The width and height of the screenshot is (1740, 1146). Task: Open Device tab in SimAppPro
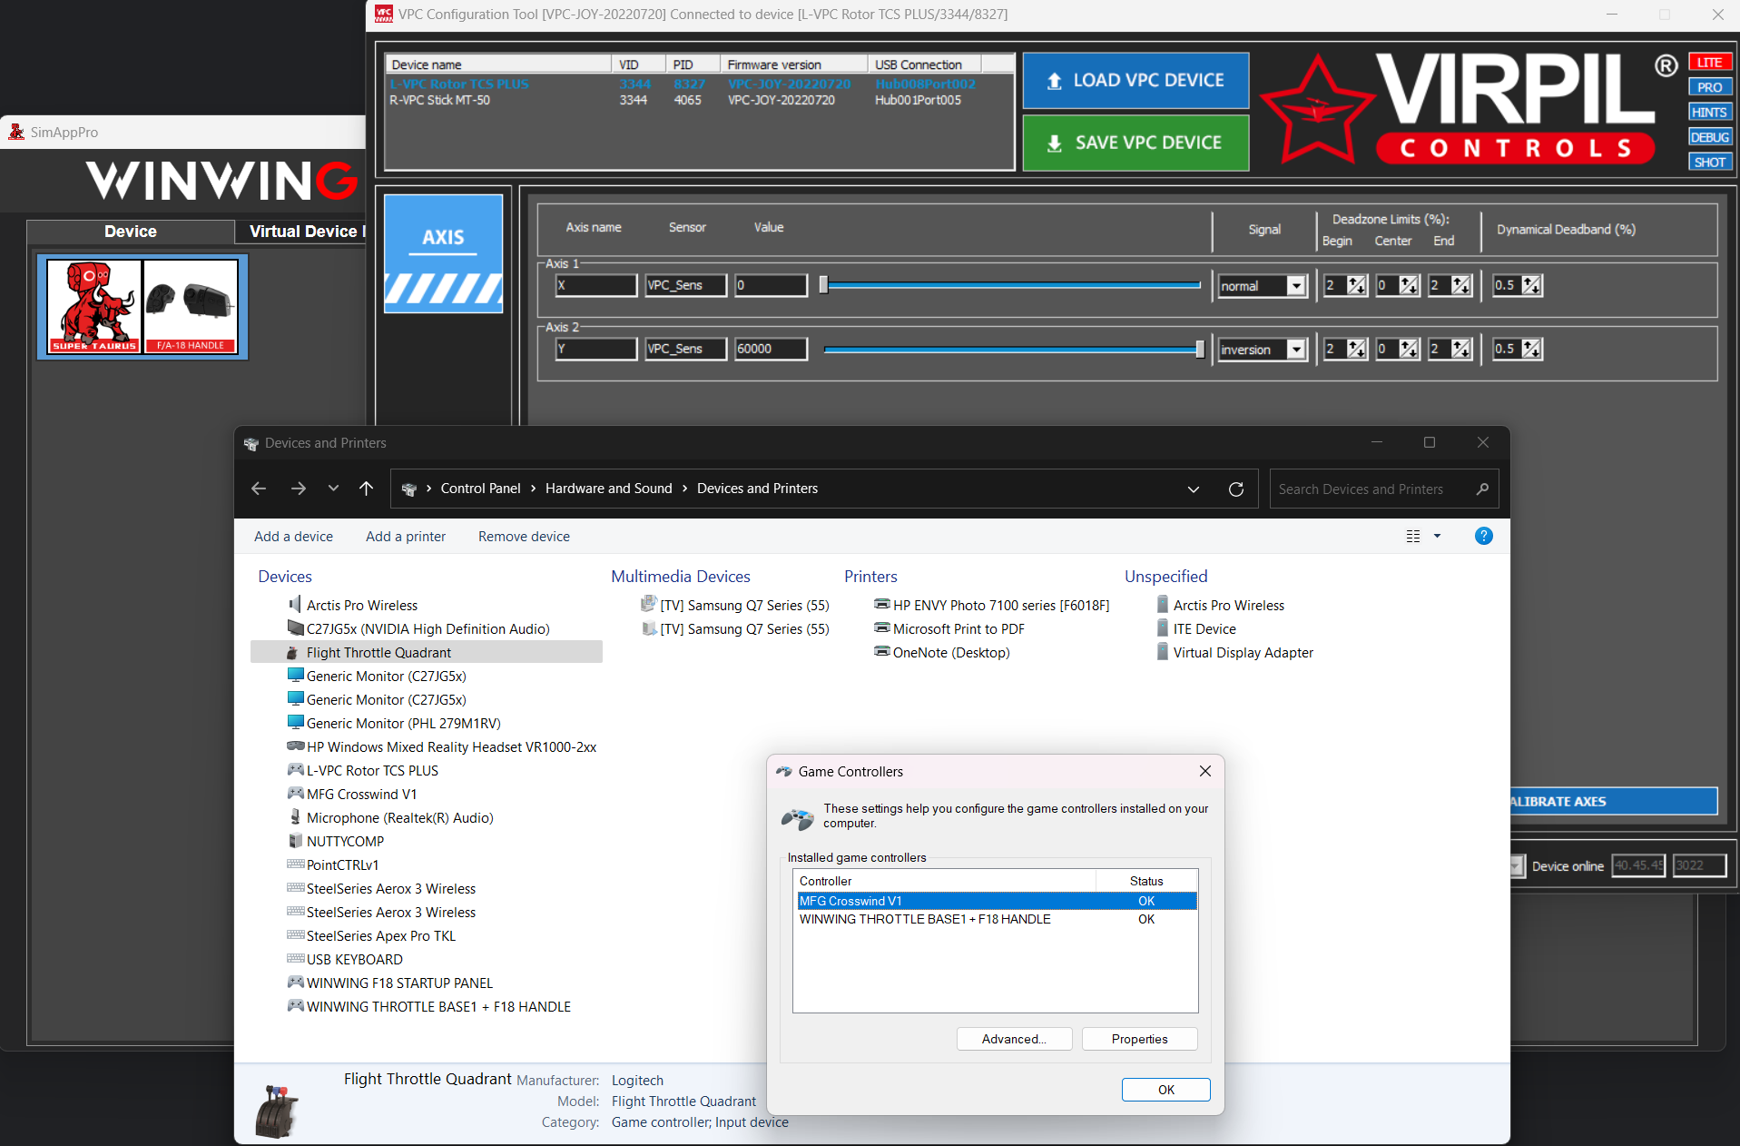[x=131, y=232]
